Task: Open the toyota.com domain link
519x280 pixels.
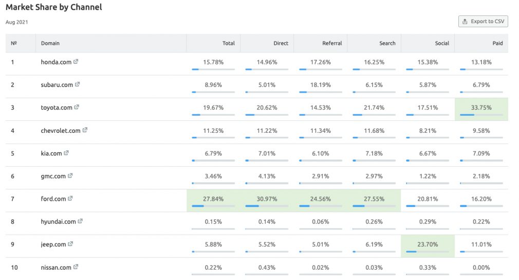Action: 57,108
